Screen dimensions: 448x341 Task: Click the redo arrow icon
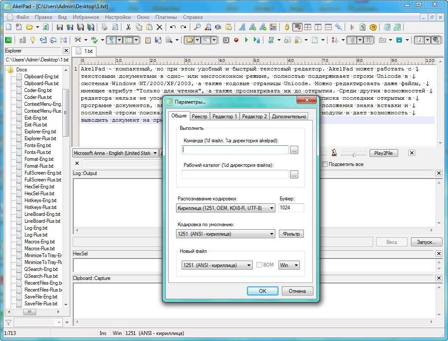click(x=183, y=27)
